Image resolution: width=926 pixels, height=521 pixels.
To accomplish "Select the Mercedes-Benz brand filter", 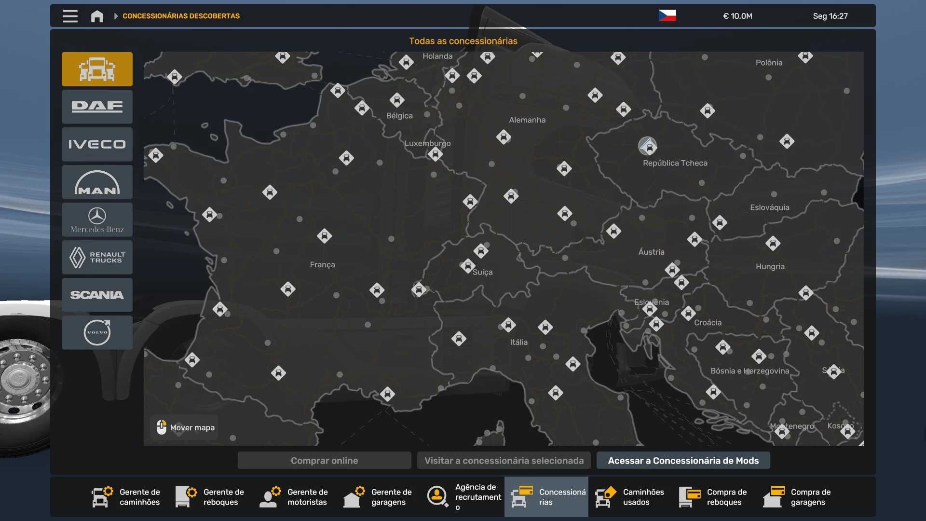I will tap(97, 219).
